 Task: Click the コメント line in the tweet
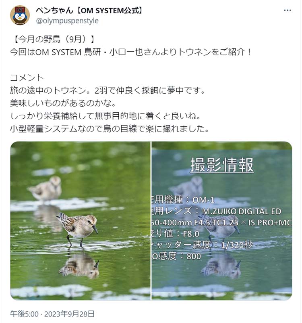pos(27,78)
